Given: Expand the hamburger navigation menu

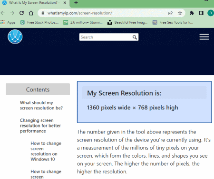Looking at the screenshot, I should pos(204,37).
